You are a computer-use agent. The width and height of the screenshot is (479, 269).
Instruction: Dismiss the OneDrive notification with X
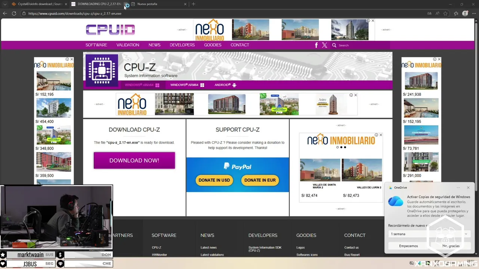pos(468,188)
